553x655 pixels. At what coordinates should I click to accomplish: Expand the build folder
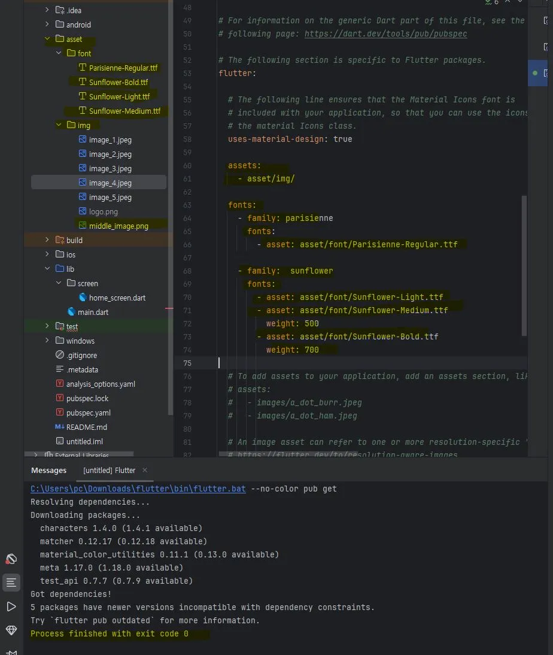pyautogui.click(x=47, y=240)
